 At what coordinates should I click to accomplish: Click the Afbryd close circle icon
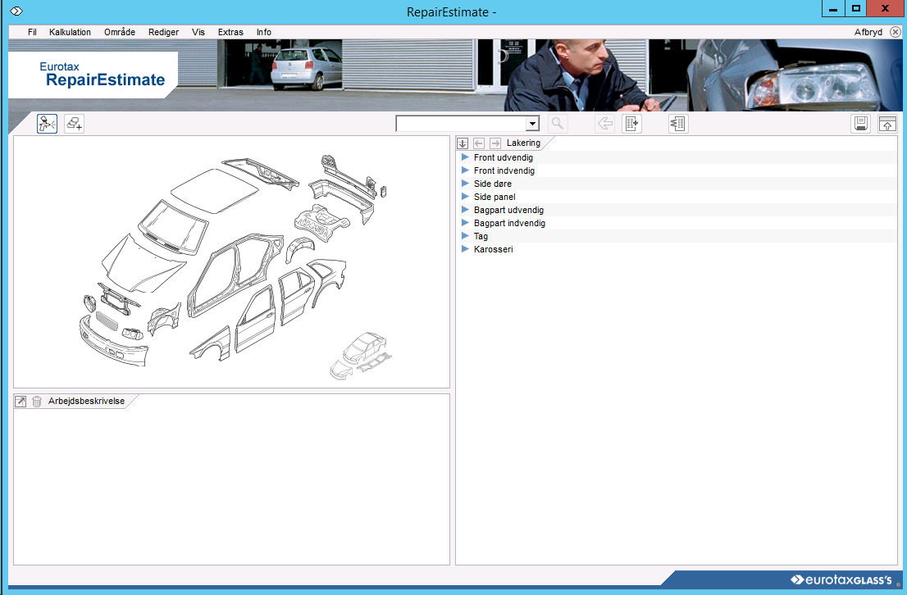[x=895, y=33]
